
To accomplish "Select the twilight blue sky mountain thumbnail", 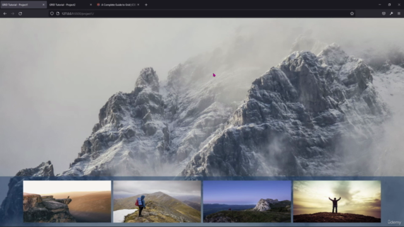I will (247, 201).
